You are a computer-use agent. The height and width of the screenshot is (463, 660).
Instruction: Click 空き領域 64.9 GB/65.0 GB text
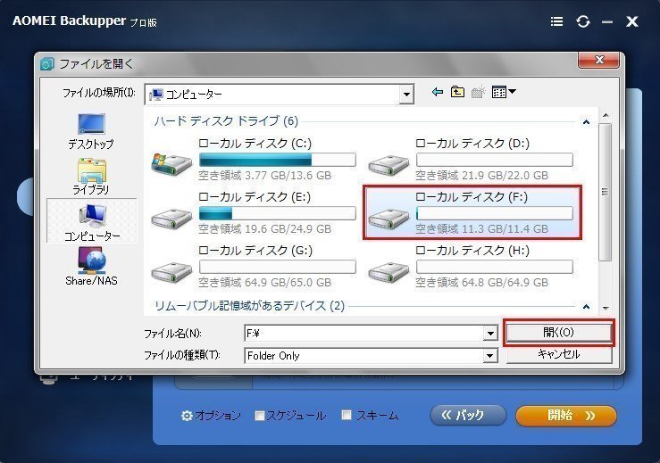tap(264, 282)
